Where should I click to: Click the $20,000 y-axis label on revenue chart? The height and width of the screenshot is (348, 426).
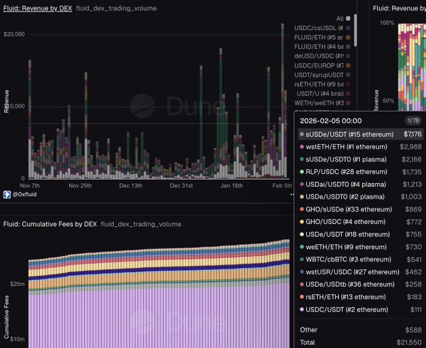14,34
